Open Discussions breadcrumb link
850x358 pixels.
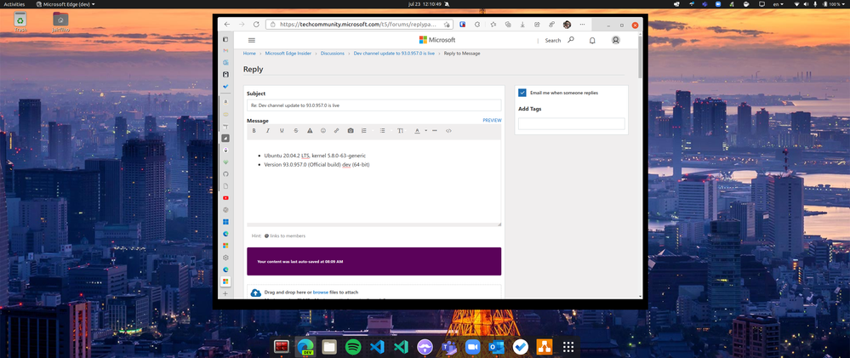tap(333, 54)
